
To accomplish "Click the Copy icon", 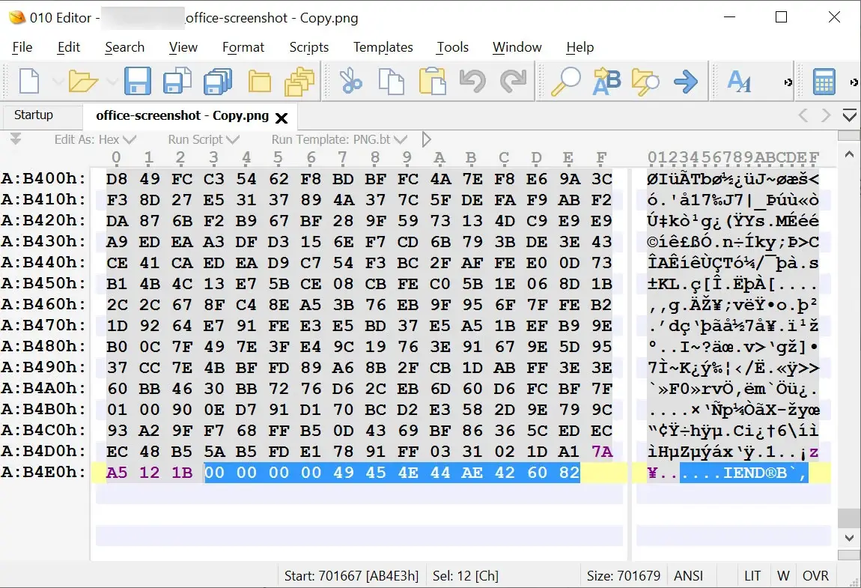I will 391,82.
